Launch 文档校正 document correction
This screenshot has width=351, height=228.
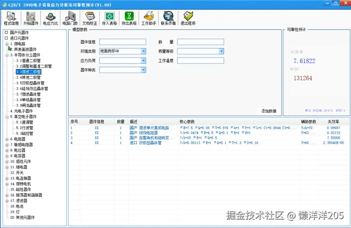[90, 18]
